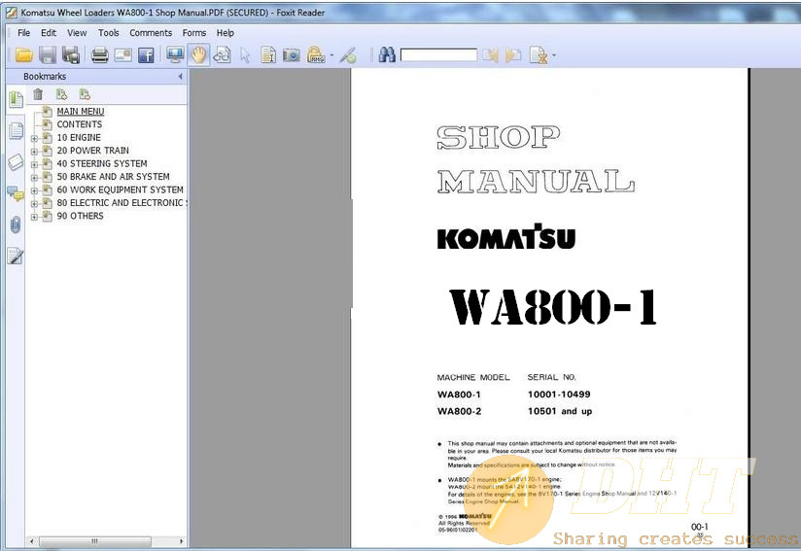801x551 pixels.
Task: Click the Email document icon
Action: (123, 54)
